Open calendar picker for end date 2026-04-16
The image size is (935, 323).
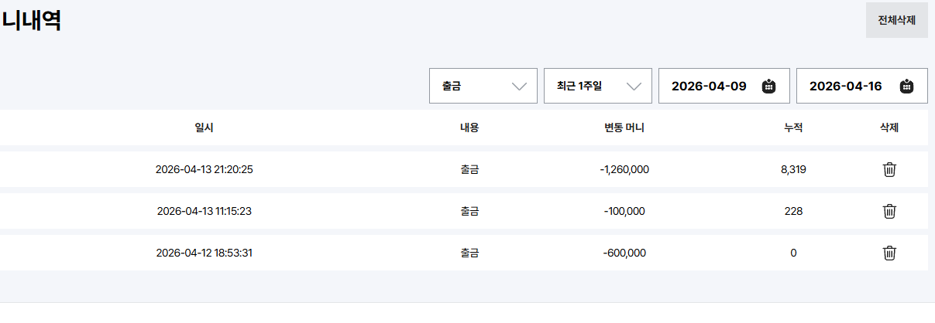(906, 87)
